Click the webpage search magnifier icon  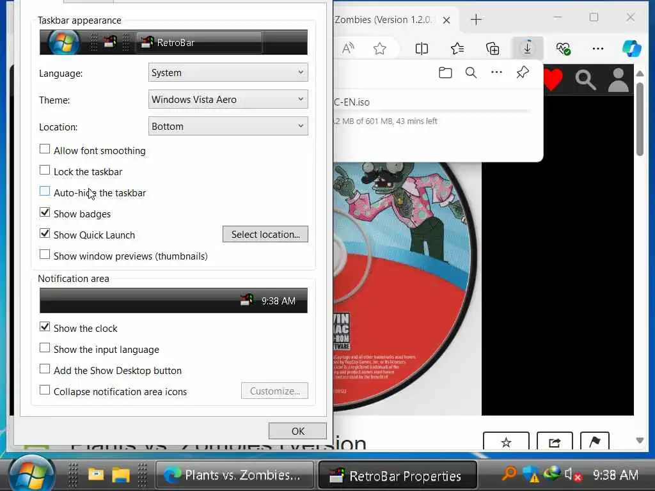[x=585, y=80]
